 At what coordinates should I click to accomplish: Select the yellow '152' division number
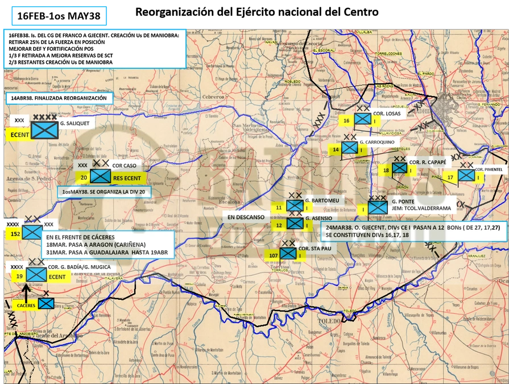pos(15,234)
